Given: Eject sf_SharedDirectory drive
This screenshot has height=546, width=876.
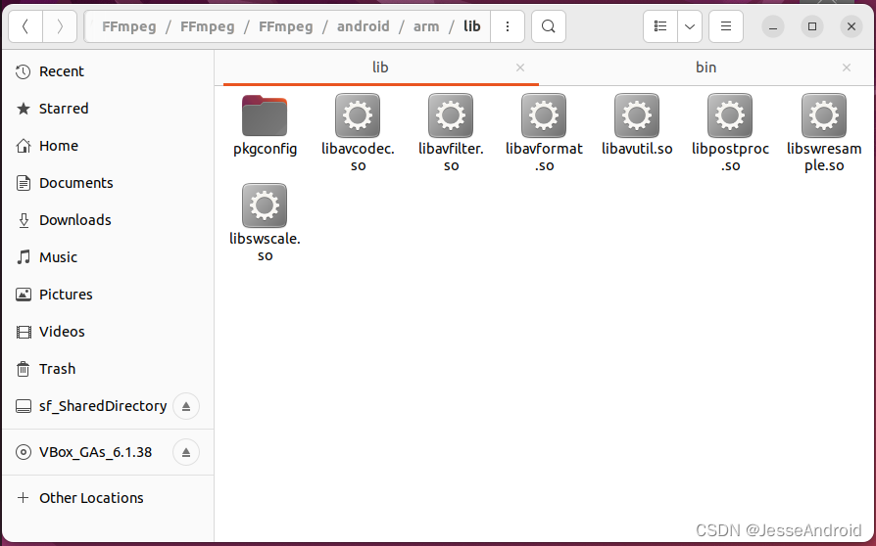Looking at the screenshot, I should pyautogui.click(x=186, y=406).
